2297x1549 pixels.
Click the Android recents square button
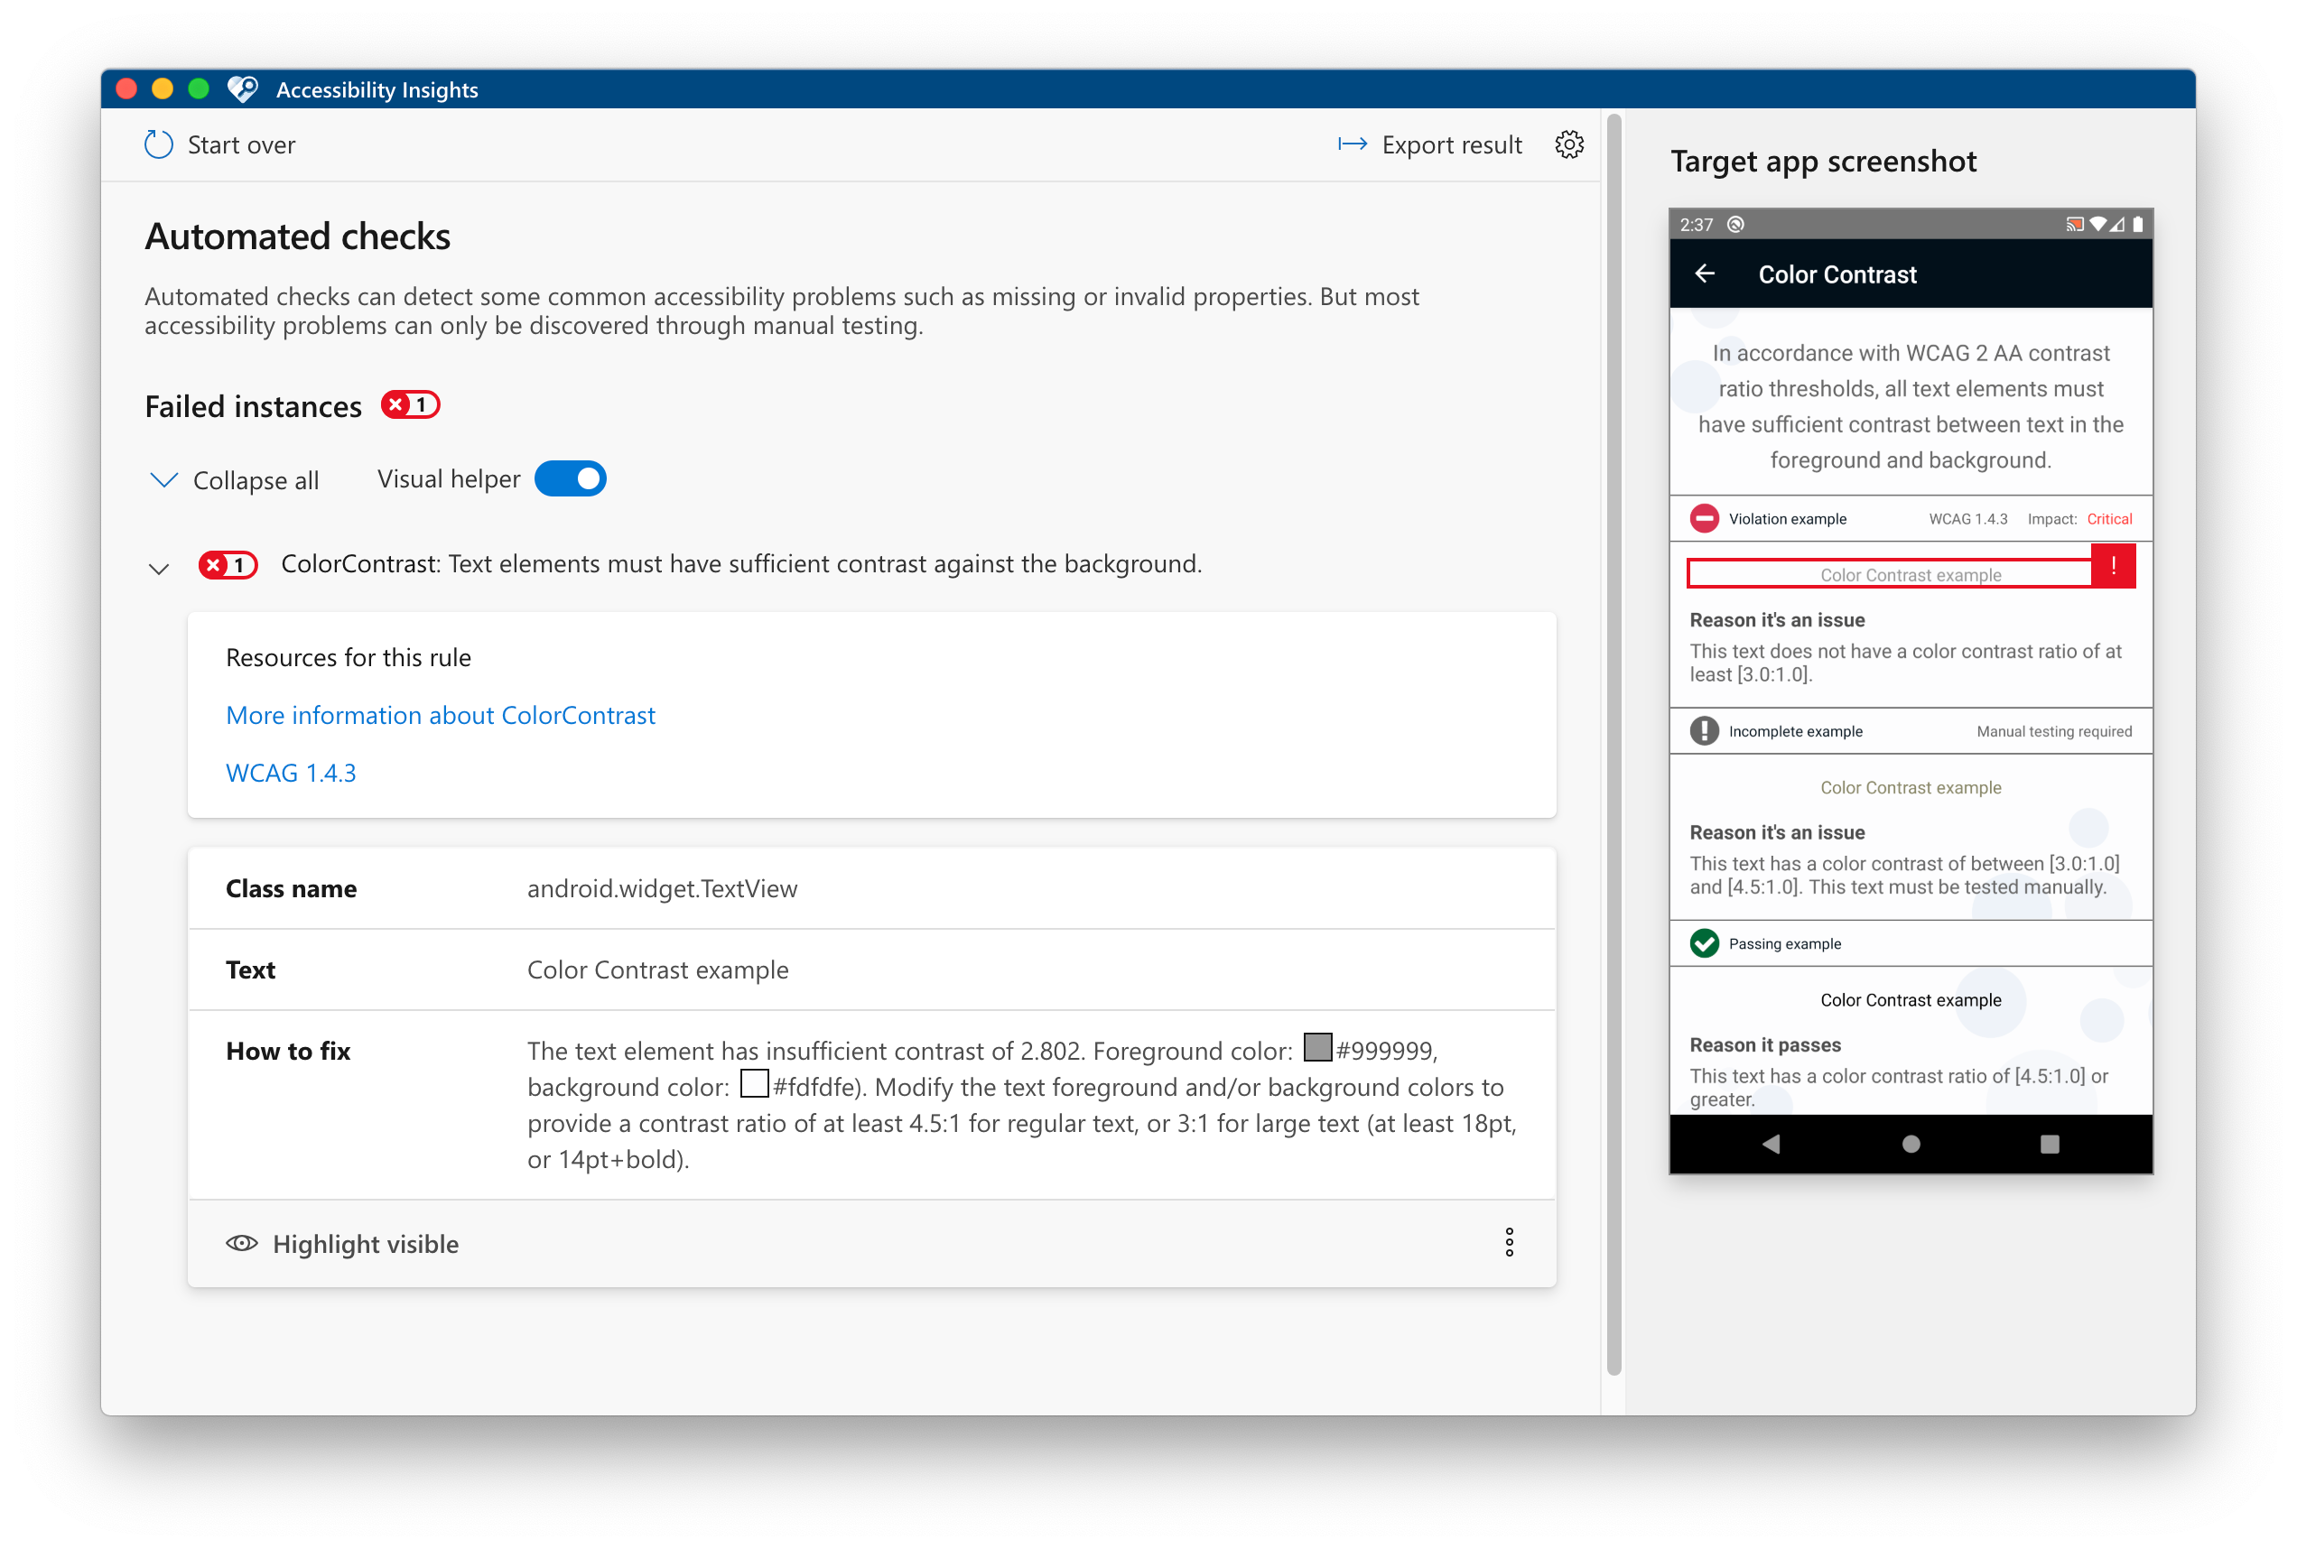tap(2049, 1144)
